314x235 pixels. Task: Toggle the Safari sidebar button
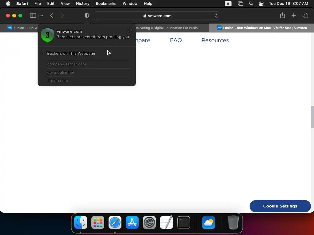33,16
